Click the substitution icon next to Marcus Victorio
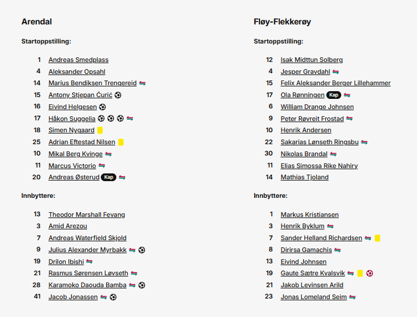417x317 pixels. 102,166
